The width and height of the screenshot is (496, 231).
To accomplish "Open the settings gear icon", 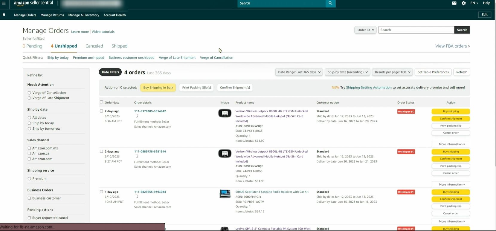I will (463, 3).
